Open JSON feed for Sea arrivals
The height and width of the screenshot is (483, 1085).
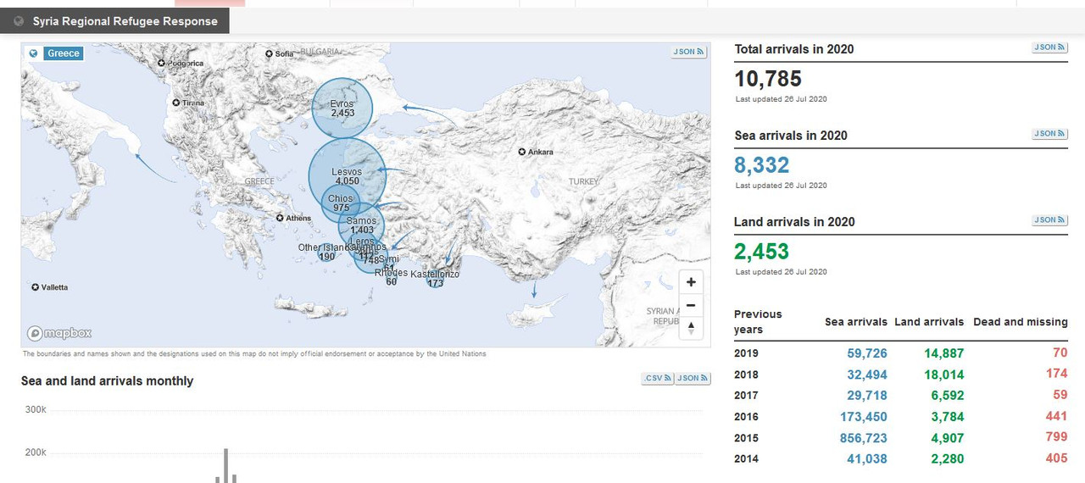1049,134
